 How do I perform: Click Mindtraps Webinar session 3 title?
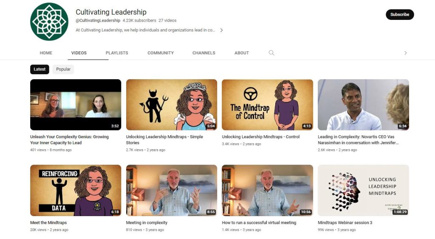(x=345, y=222)
